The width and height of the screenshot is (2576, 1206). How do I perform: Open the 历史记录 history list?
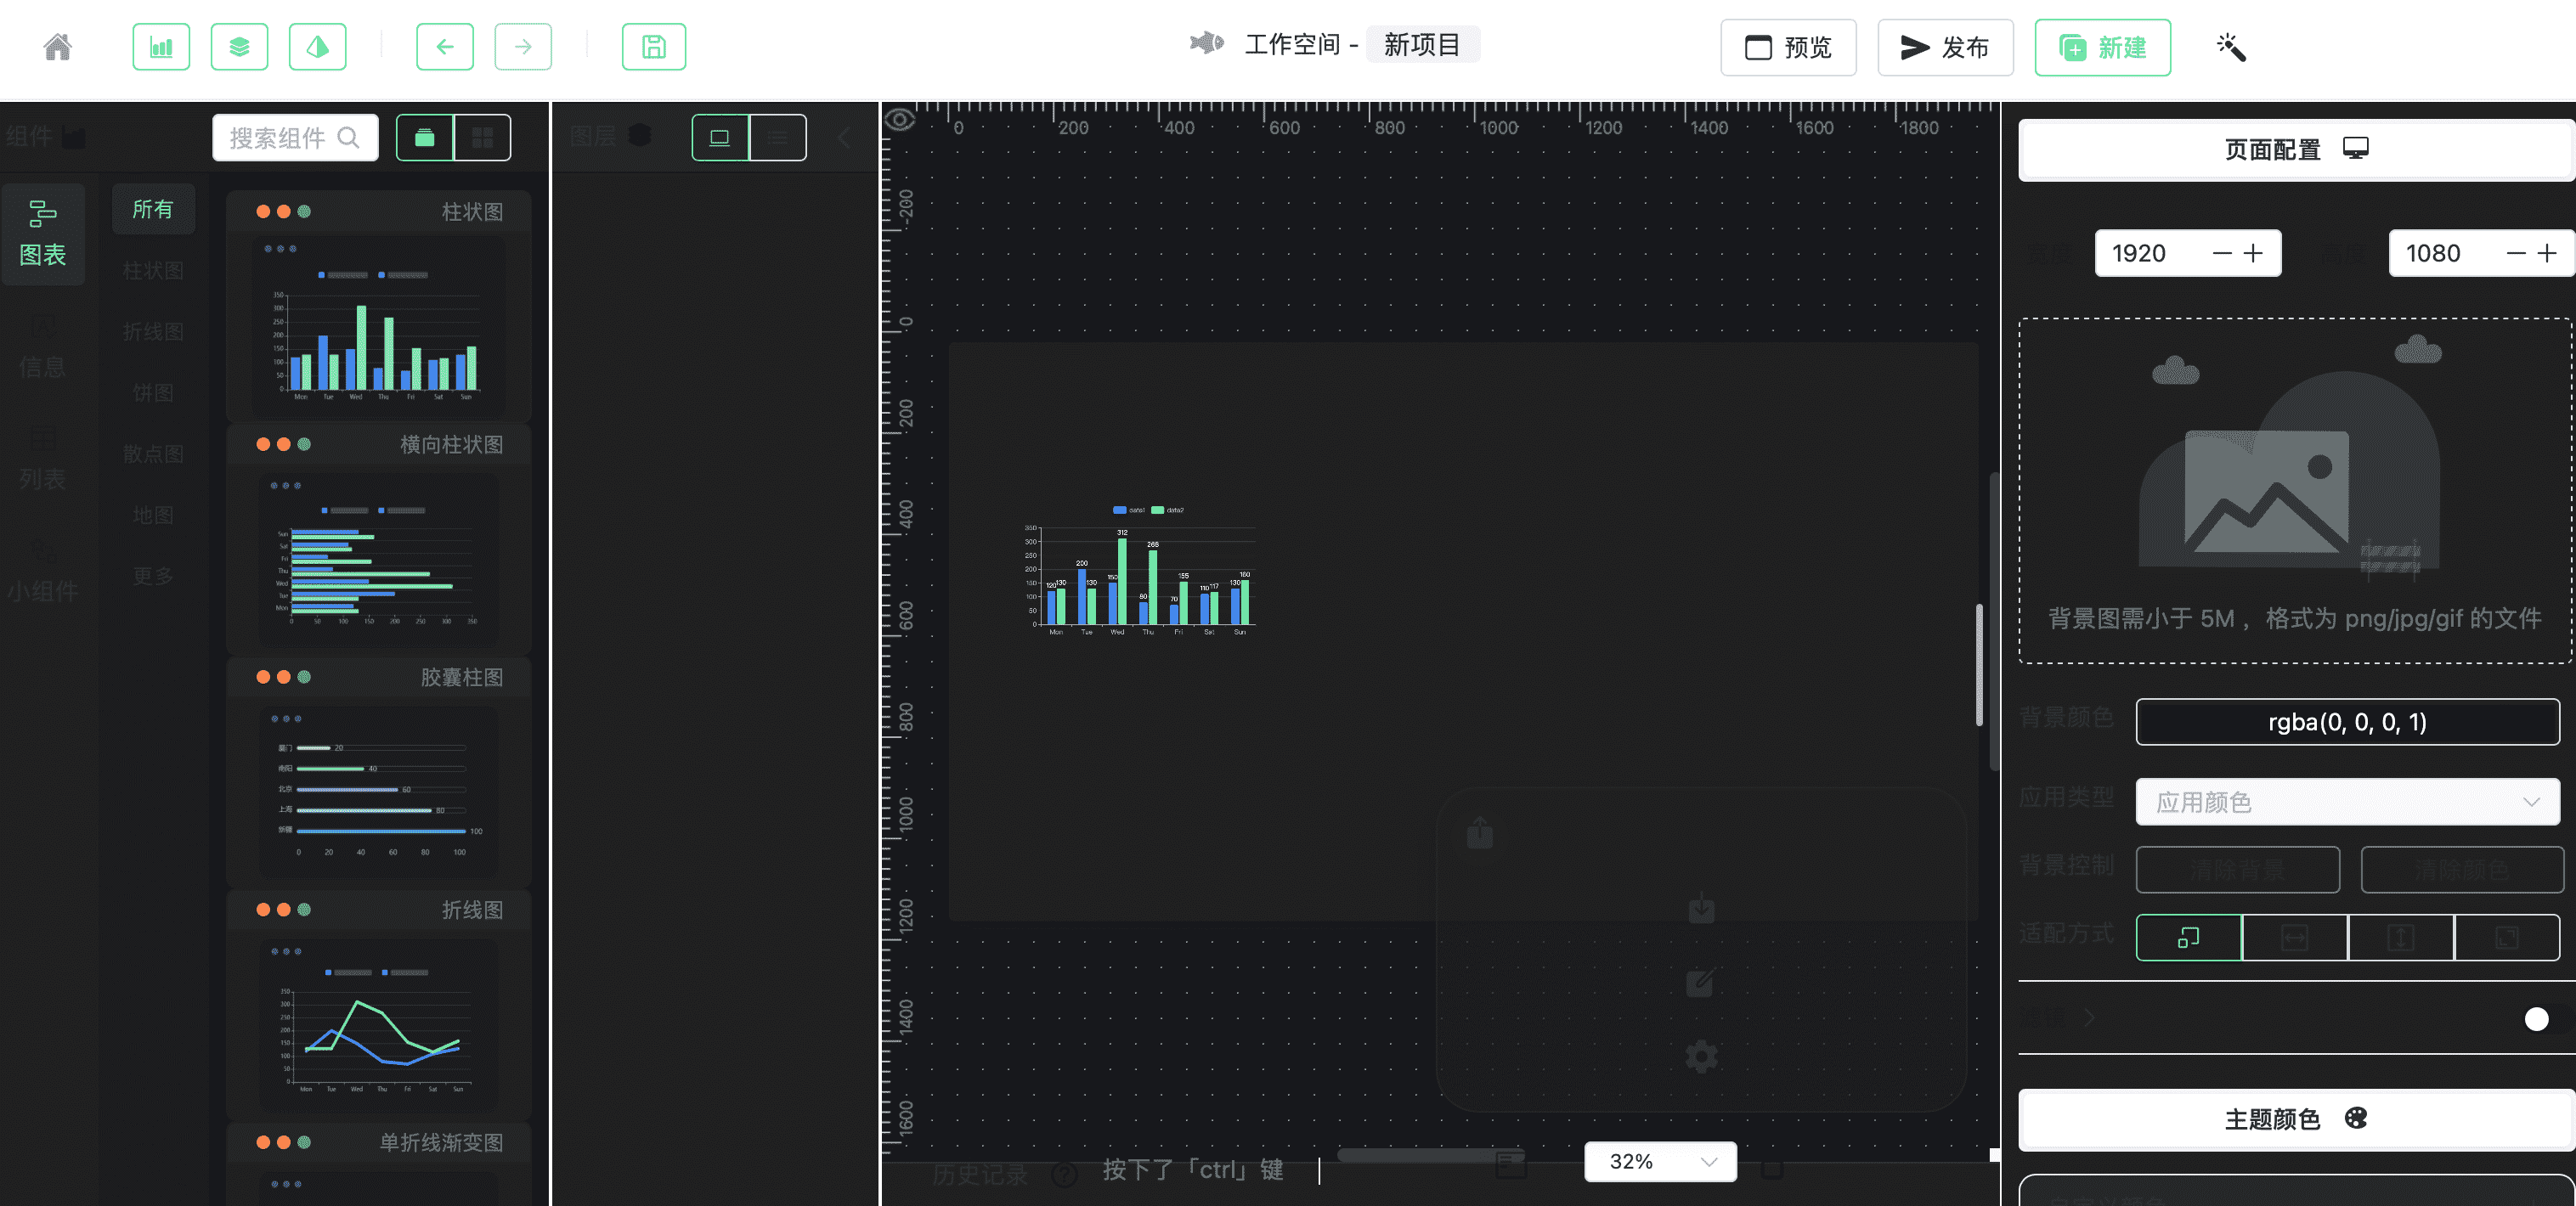click(979, 1174)
